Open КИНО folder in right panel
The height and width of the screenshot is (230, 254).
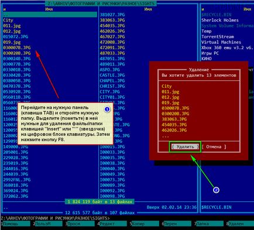tap(207, 59)
